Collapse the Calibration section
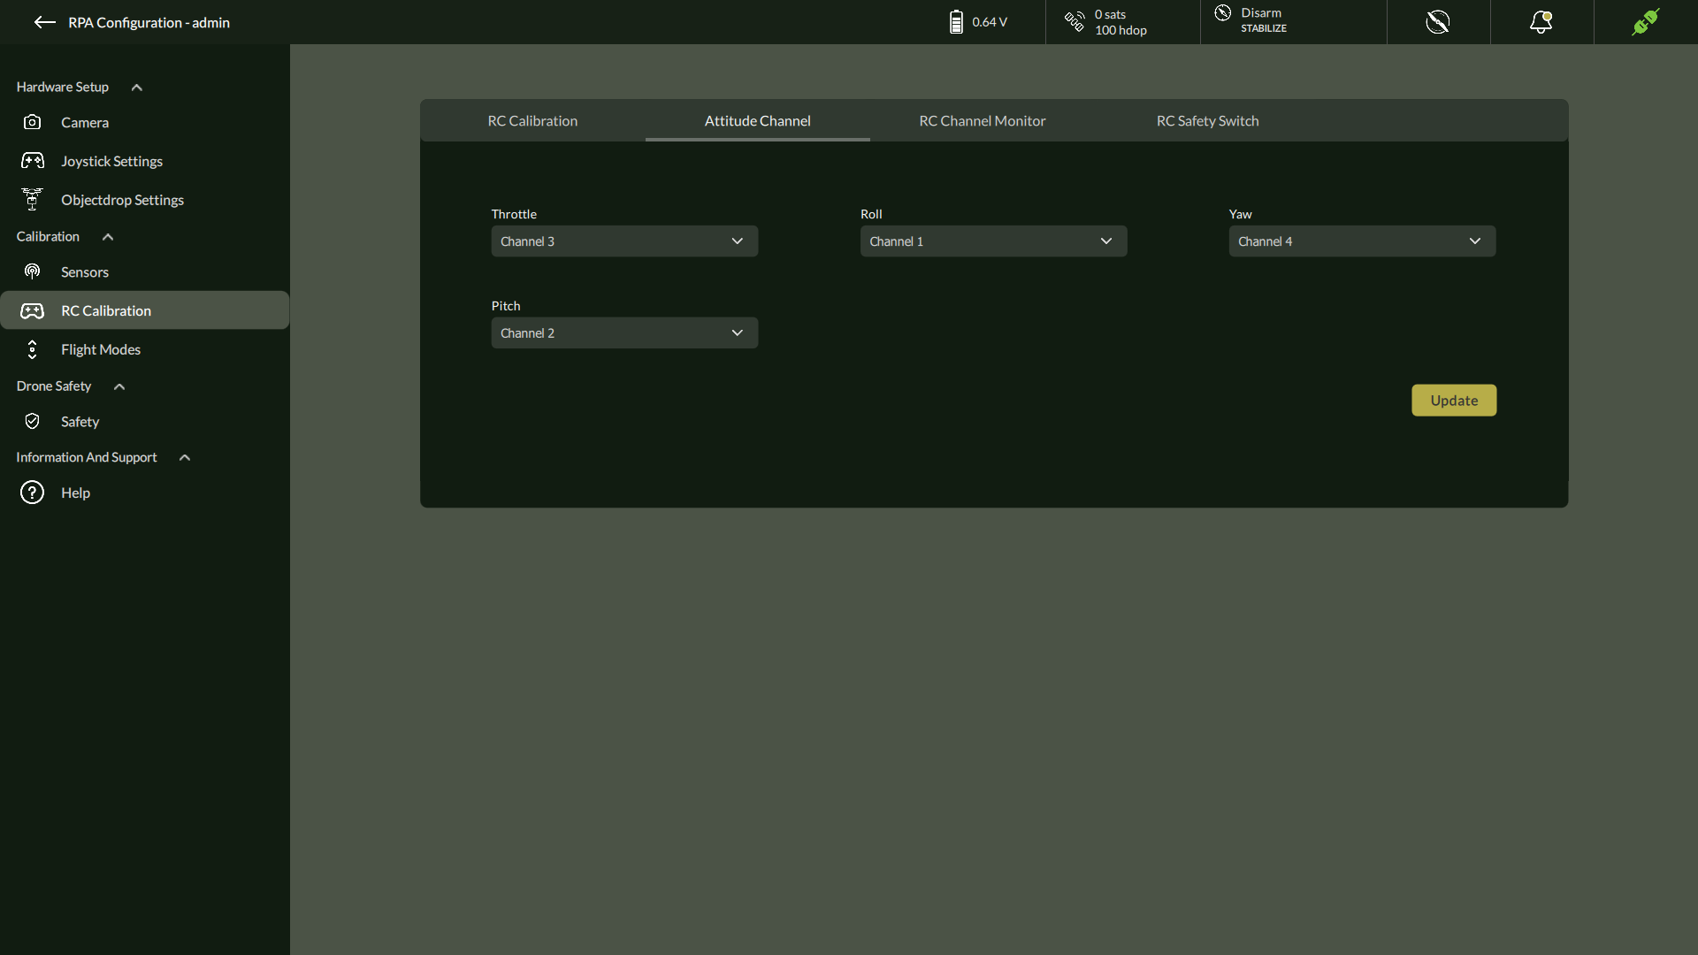1698x955 pixels. [x=108, y=237]
